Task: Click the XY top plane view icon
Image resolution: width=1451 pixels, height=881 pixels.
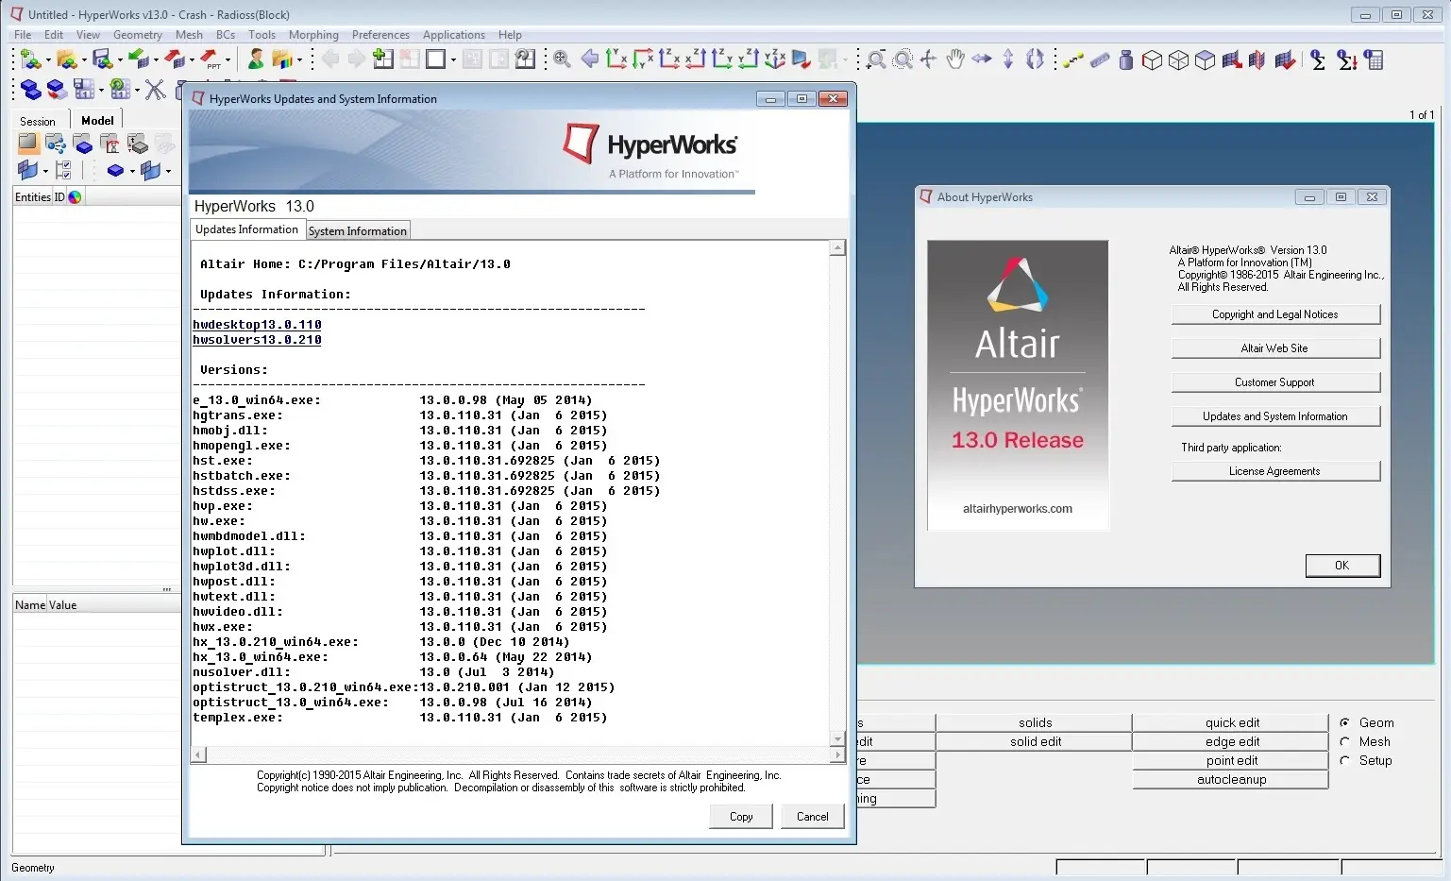Action: point(616,59)
